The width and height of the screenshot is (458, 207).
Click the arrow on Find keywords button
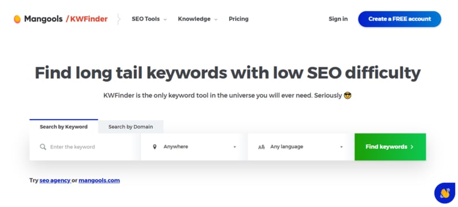tap(412, 147)
